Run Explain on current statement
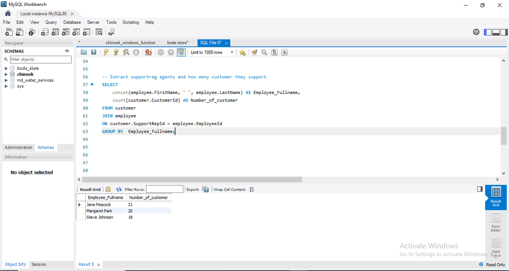The image size is (509, 271). pos(126,52)
